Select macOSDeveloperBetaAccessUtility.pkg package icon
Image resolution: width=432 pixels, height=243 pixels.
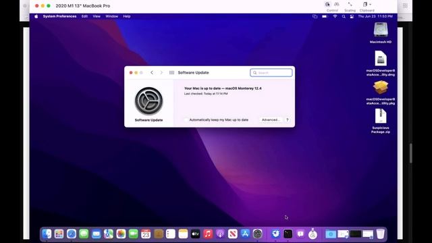click(x=381, y=87)
